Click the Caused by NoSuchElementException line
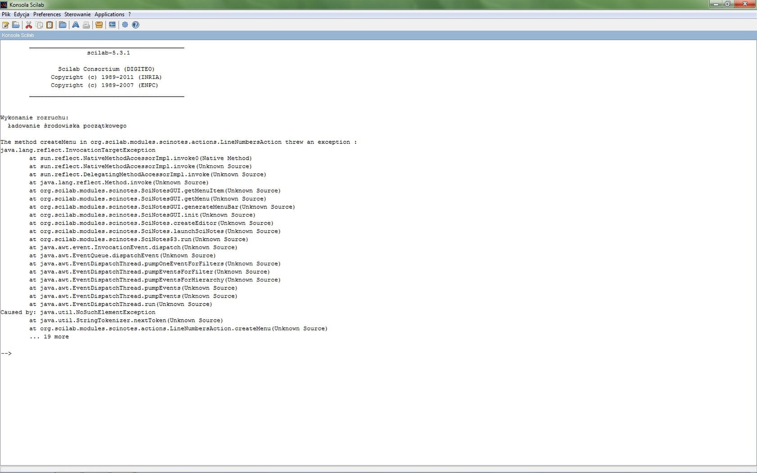The width and height of the screenshot is (757, 473). (x=78, y=312)
